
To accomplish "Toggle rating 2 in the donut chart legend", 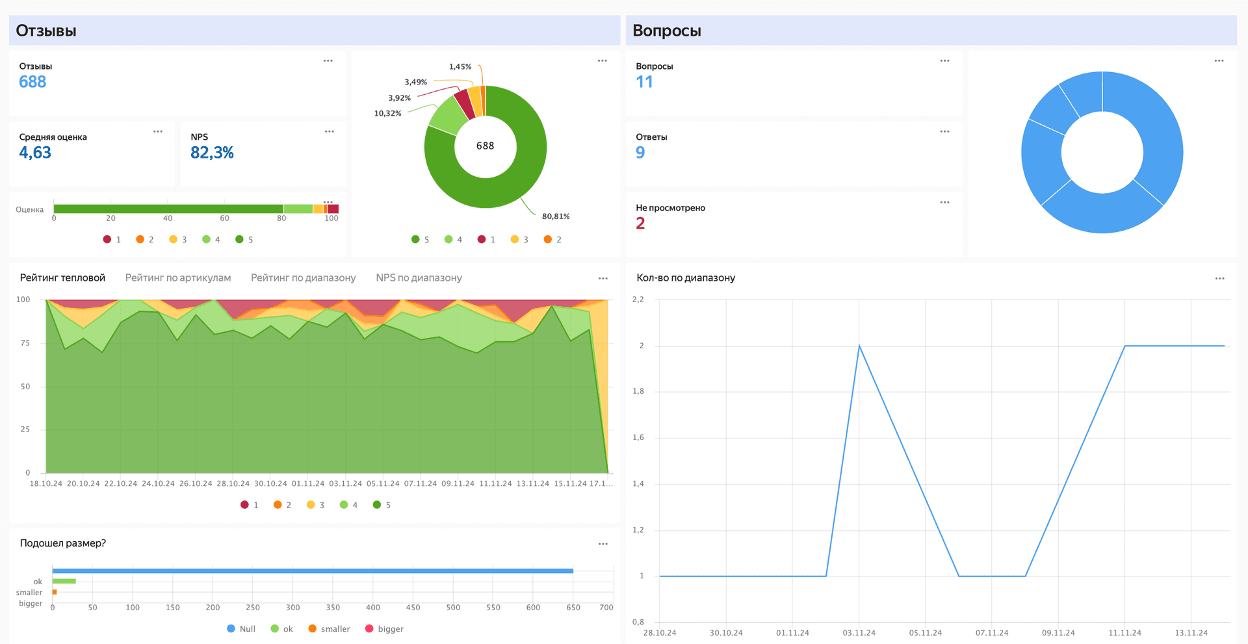I will coord(553,239).
